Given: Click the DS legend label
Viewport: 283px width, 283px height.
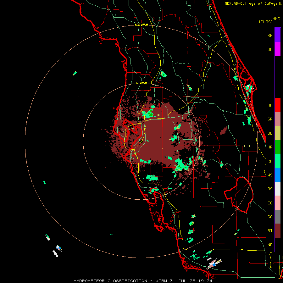Looking at the screenshot, I should pyautogui.click(x=270, y=189).
